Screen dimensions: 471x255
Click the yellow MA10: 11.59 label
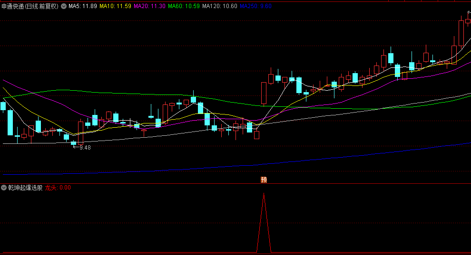tap(115, 6)
